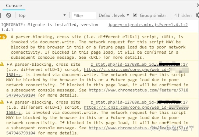Click the grouped warning count badge 6
Image resolution: width=199 pixels, height=137 pixels.
[x=3, y=37]
